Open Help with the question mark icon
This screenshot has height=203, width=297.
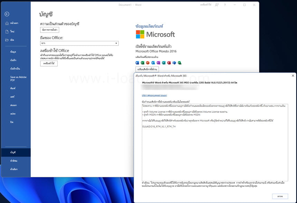[x=225, y=5]
